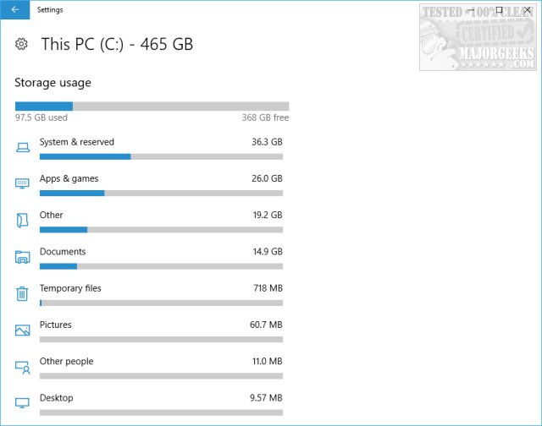
Task: Open the Apps & games storage details
Action: point(69,178)
